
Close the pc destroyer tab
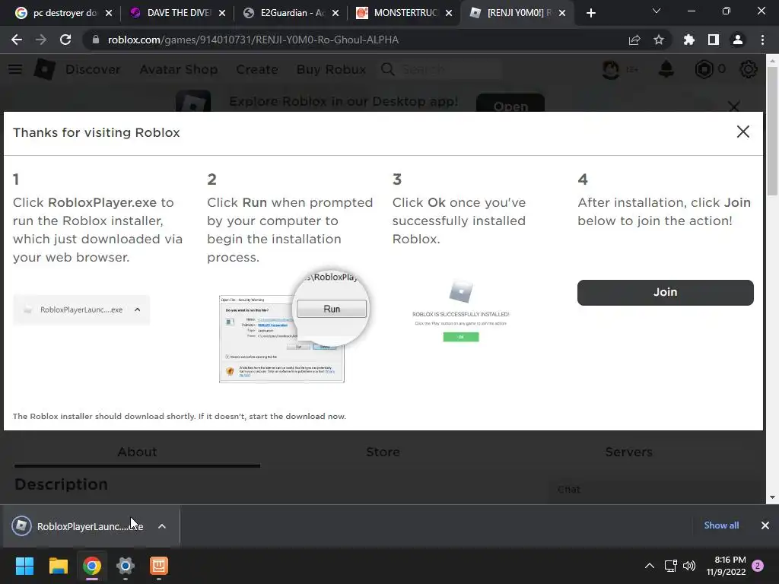coord(109,14)
